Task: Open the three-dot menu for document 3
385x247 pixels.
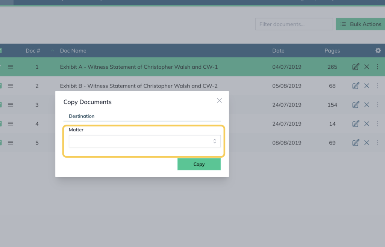Action: point(377,105)
